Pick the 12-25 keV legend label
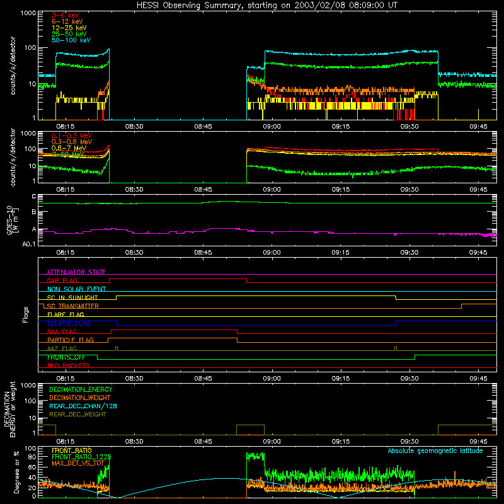This screenshot has width=504, height=504. [69, 28]
